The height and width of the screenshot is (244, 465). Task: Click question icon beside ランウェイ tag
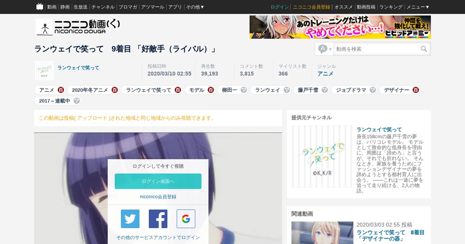287,90
